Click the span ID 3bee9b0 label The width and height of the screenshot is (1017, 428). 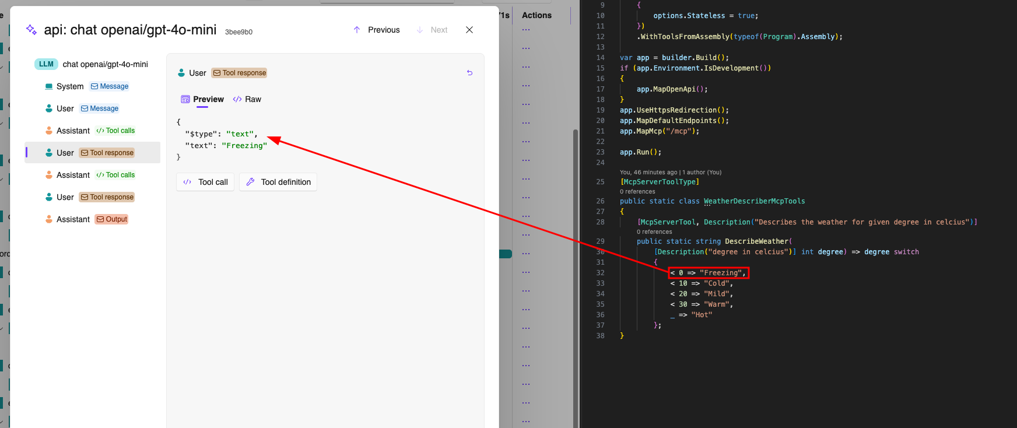[x=239, y=32]
